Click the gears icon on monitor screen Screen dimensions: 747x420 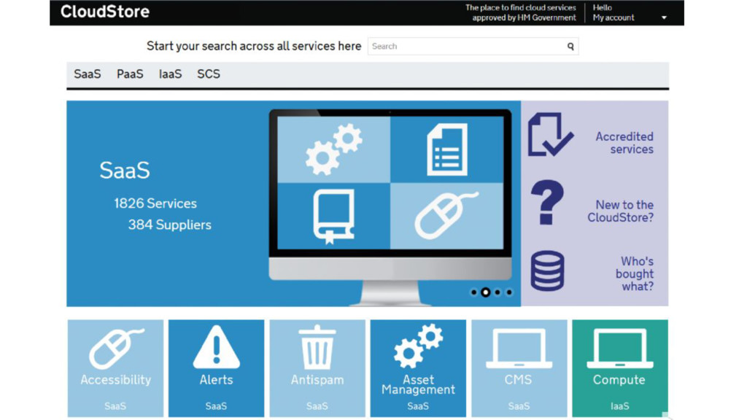(x=333, y=149)
